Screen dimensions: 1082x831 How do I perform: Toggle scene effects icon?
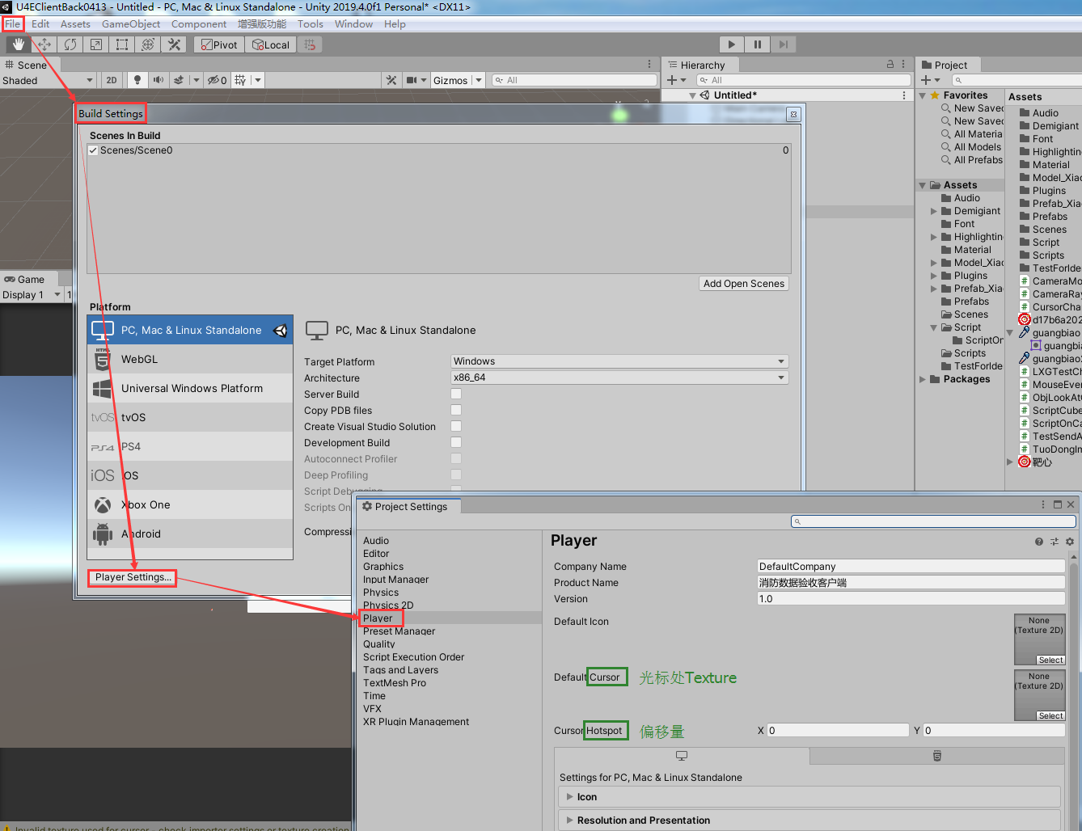[x=179, y=80]
